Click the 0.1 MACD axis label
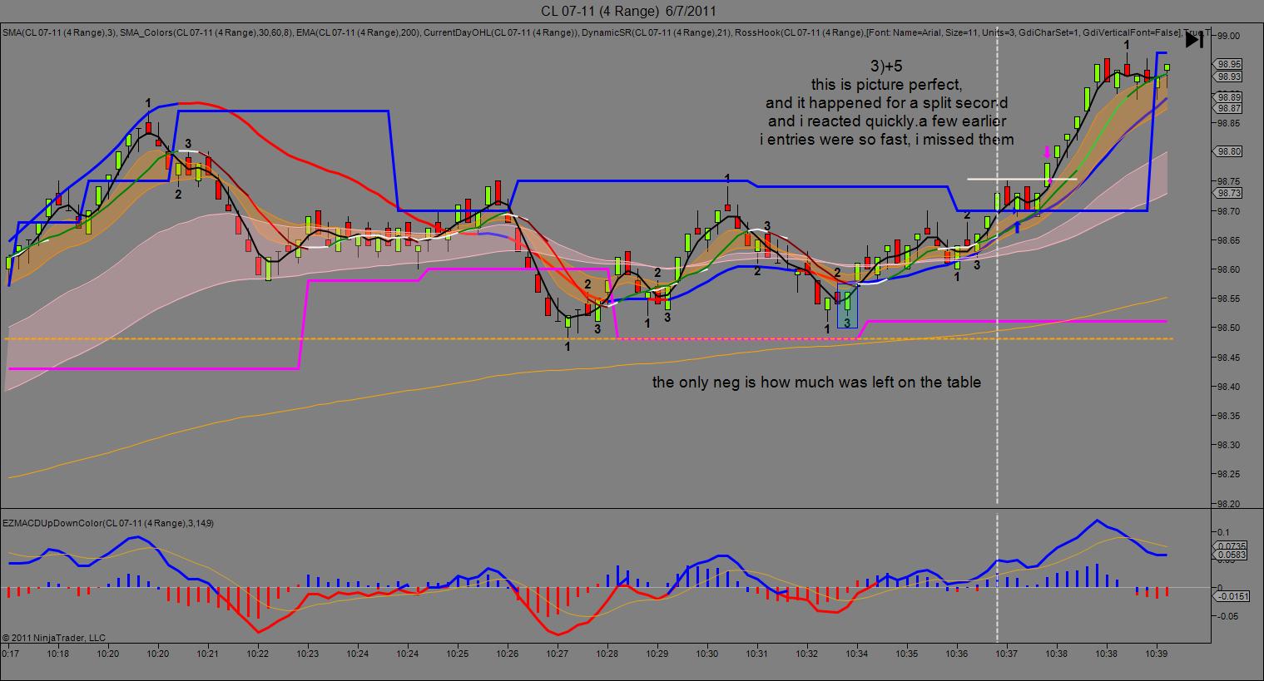Image resolution: width=1264 pixels, height=681 pixels. [1222, 531]
